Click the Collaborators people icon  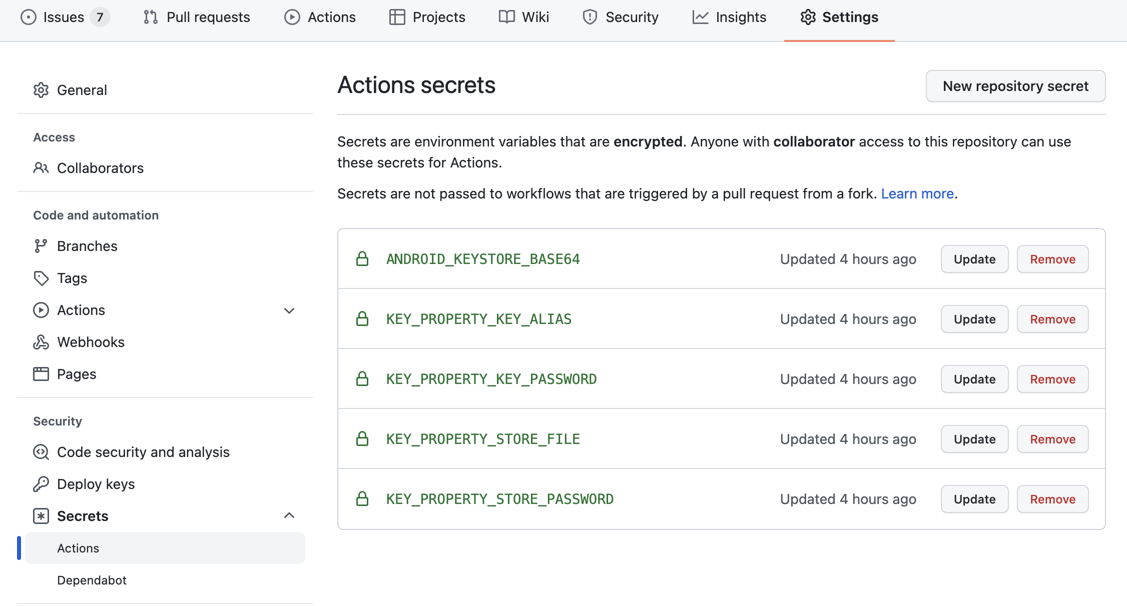tap(41, 168)
